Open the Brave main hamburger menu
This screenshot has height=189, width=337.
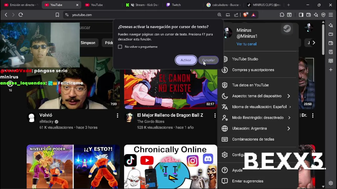331,15
